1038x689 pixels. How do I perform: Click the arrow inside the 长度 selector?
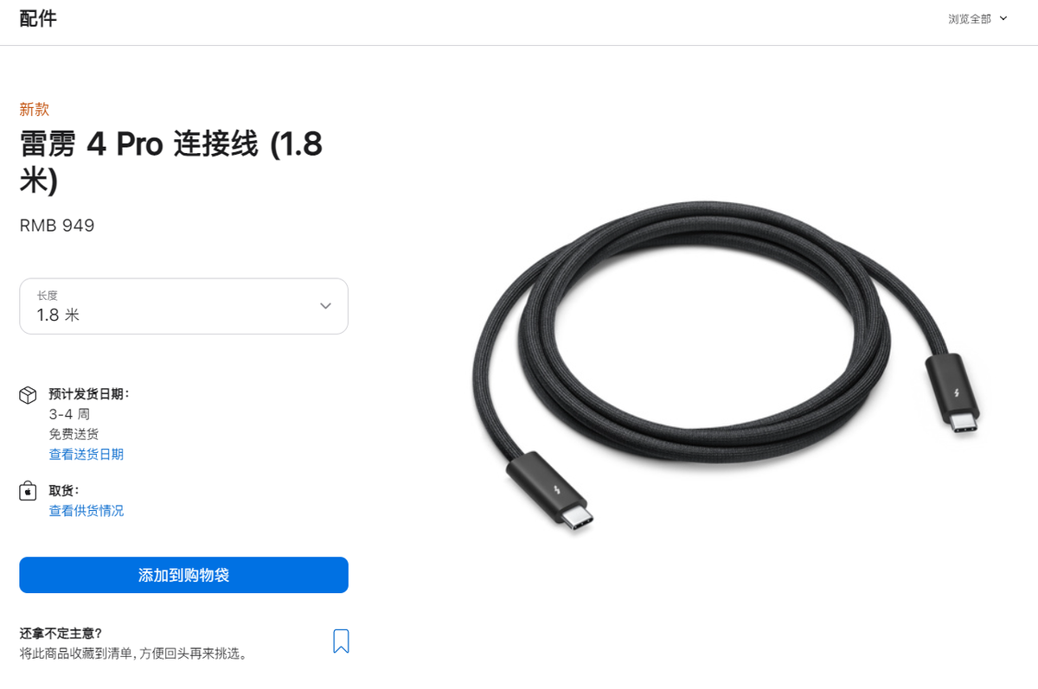[x=325, y=306]
